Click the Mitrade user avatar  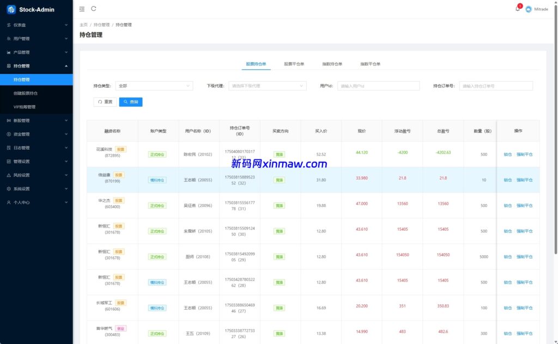pyautogui.click(x=529, y=9)
